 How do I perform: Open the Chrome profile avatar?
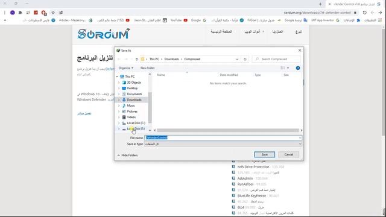click(12, 13)
